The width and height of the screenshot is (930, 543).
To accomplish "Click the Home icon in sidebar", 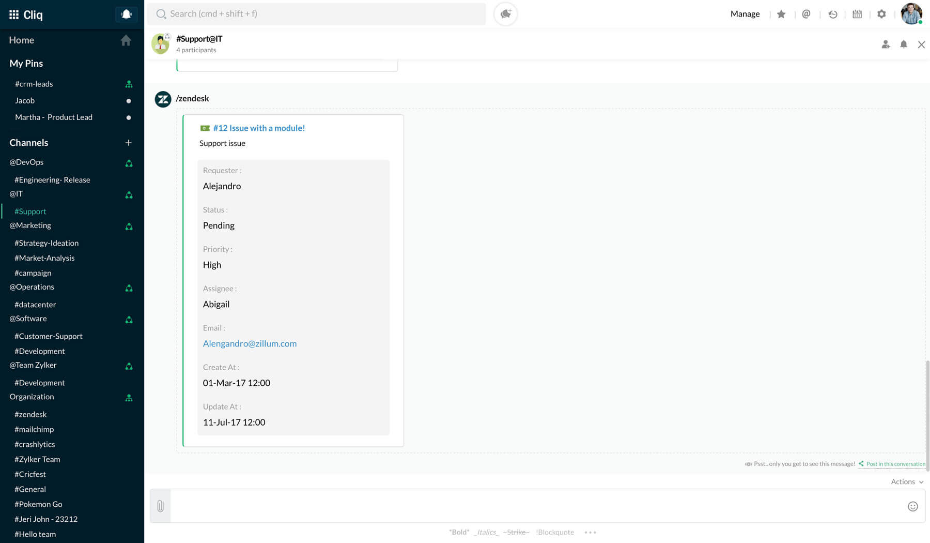I will point(126,40).
